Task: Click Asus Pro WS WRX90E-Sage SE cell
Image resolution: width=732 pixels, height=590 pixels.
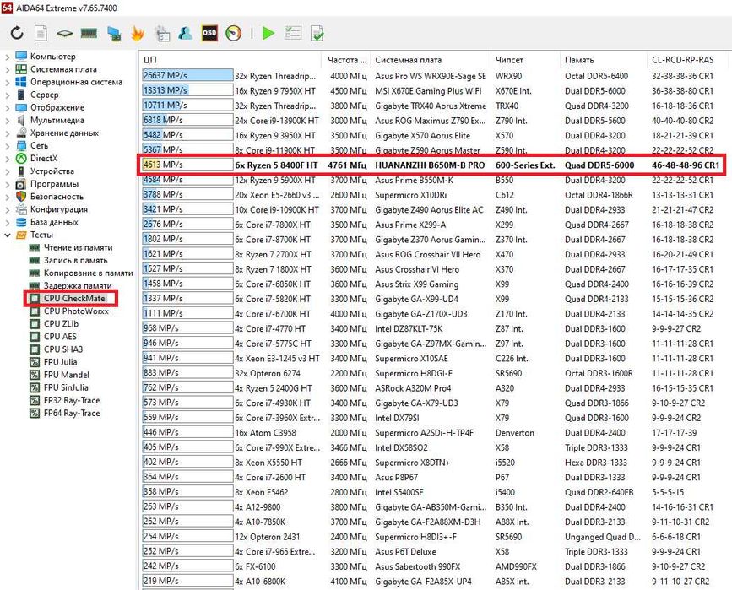Action: coord(431,76)
